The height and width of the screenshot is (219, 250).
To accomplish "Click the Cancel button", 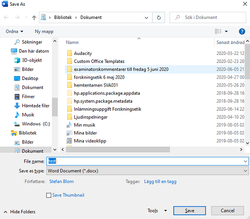I will pyautogui.click(x=227, y=210).
